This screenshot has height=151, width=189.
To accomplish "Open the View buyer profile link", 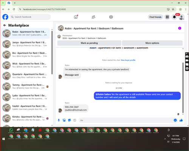I will click(x=128, y=60).
